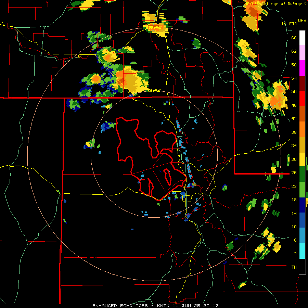
Task: Click the '22' legend scale value
Action: point(294,186)
